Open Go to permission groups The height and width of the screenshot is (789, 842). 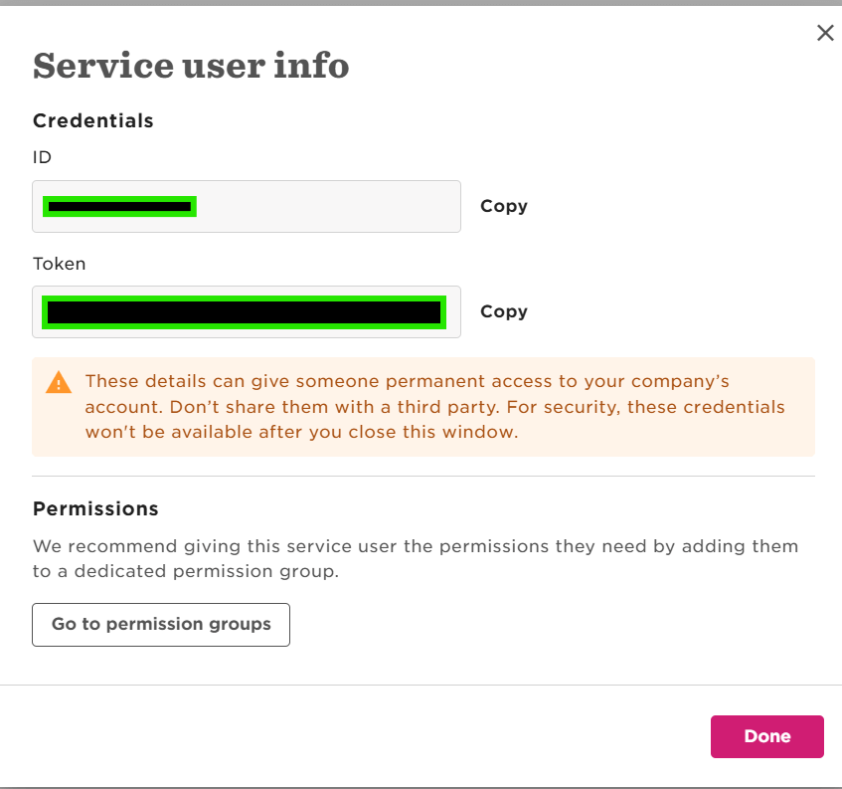click(x=161, y=625)
